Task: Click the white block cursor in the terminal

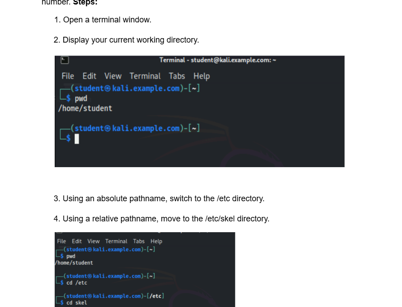Action: pos(77,139)
